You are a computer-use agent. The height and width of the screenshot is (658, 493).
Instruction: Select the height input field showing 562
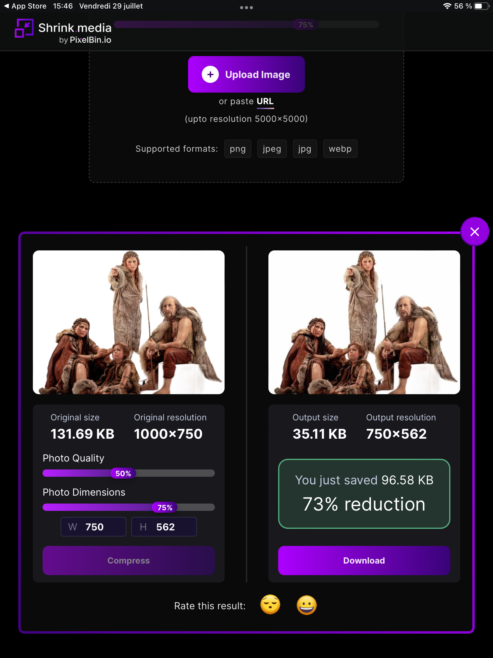point(164,527)
